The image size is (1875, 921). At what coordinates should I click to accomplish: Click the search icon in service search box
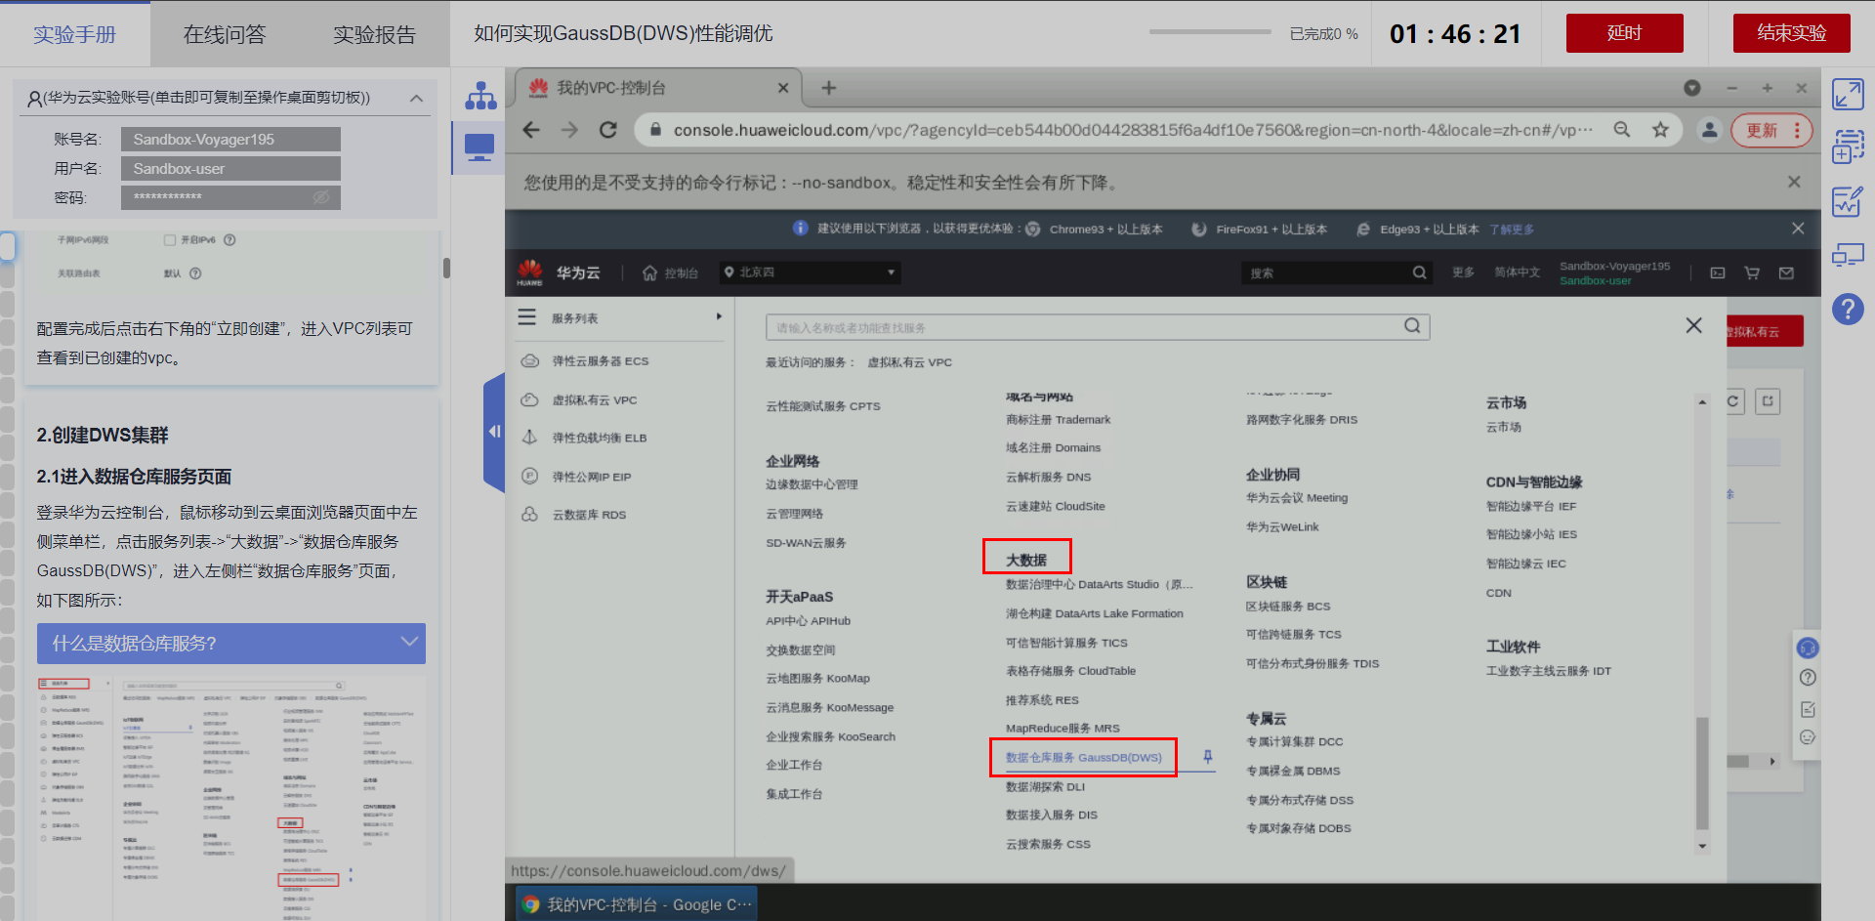[x=1412, y=326]
